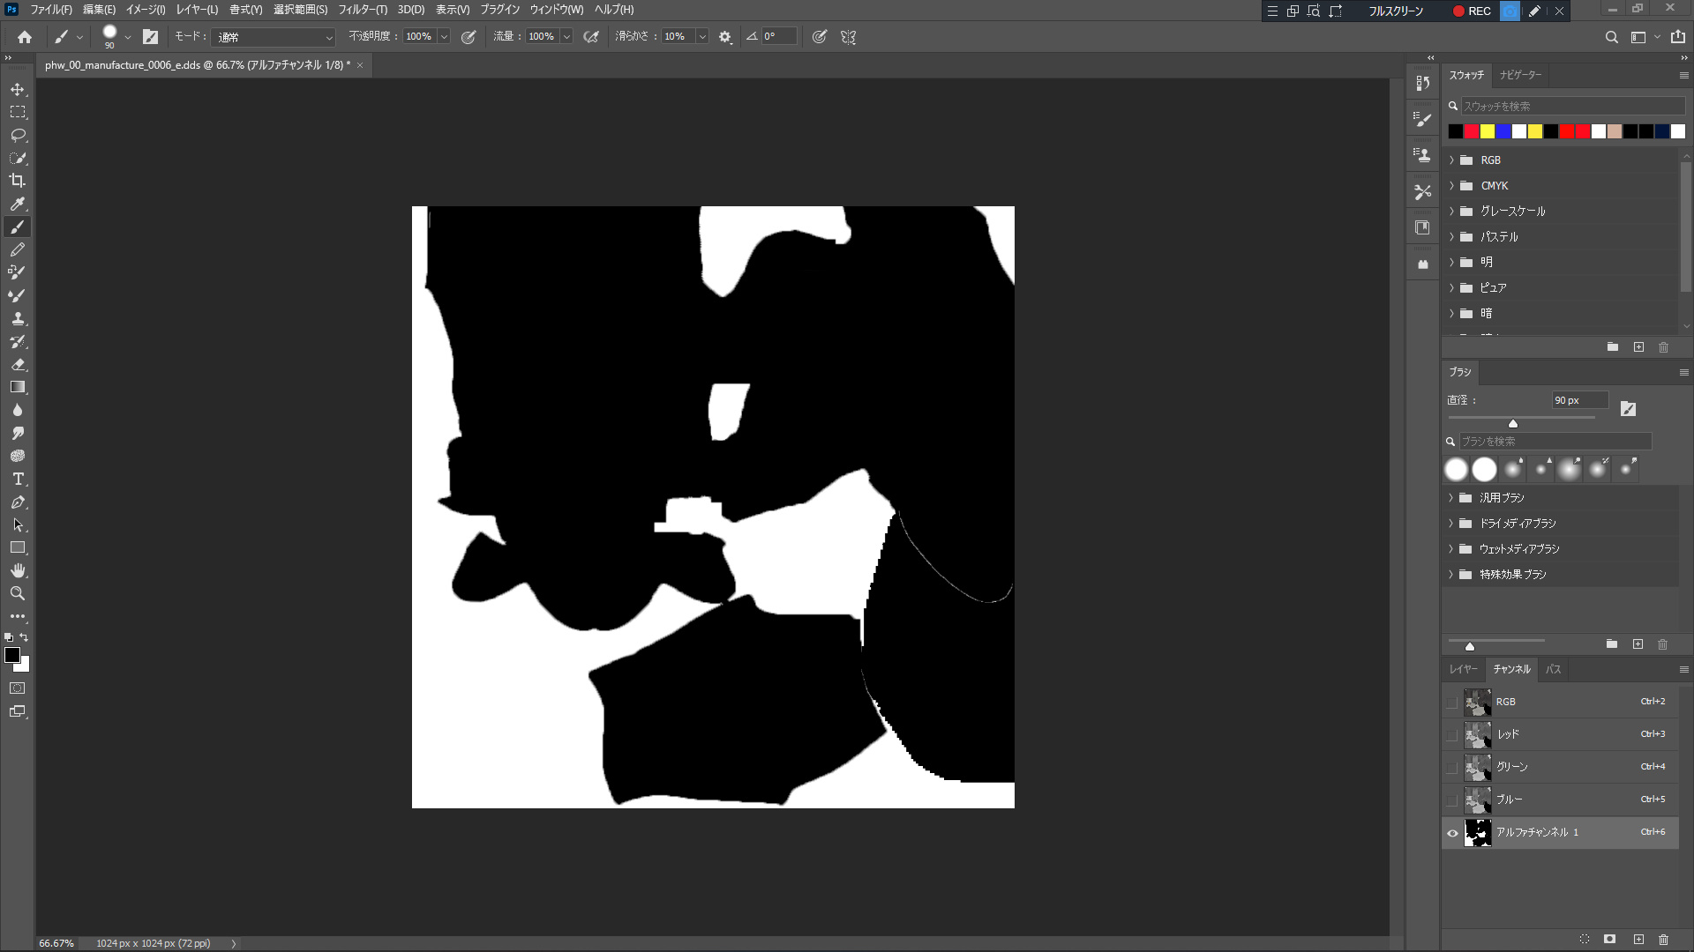Switch to the レイヤー tab
1694x952 pixels.
1462,670
